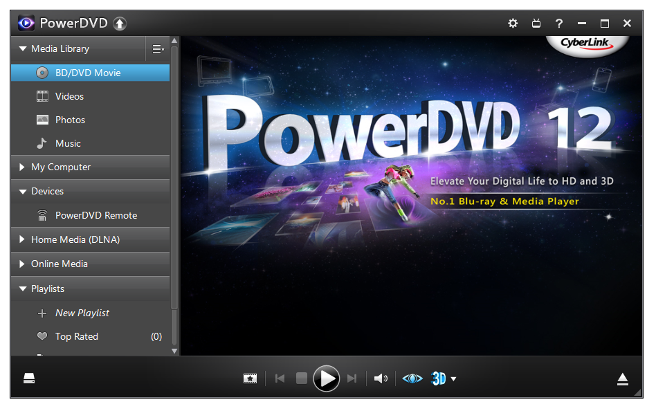Select the disc drive icon in bottom bar
Viewport: 656px width, 411px height.
tap(29, 378)
